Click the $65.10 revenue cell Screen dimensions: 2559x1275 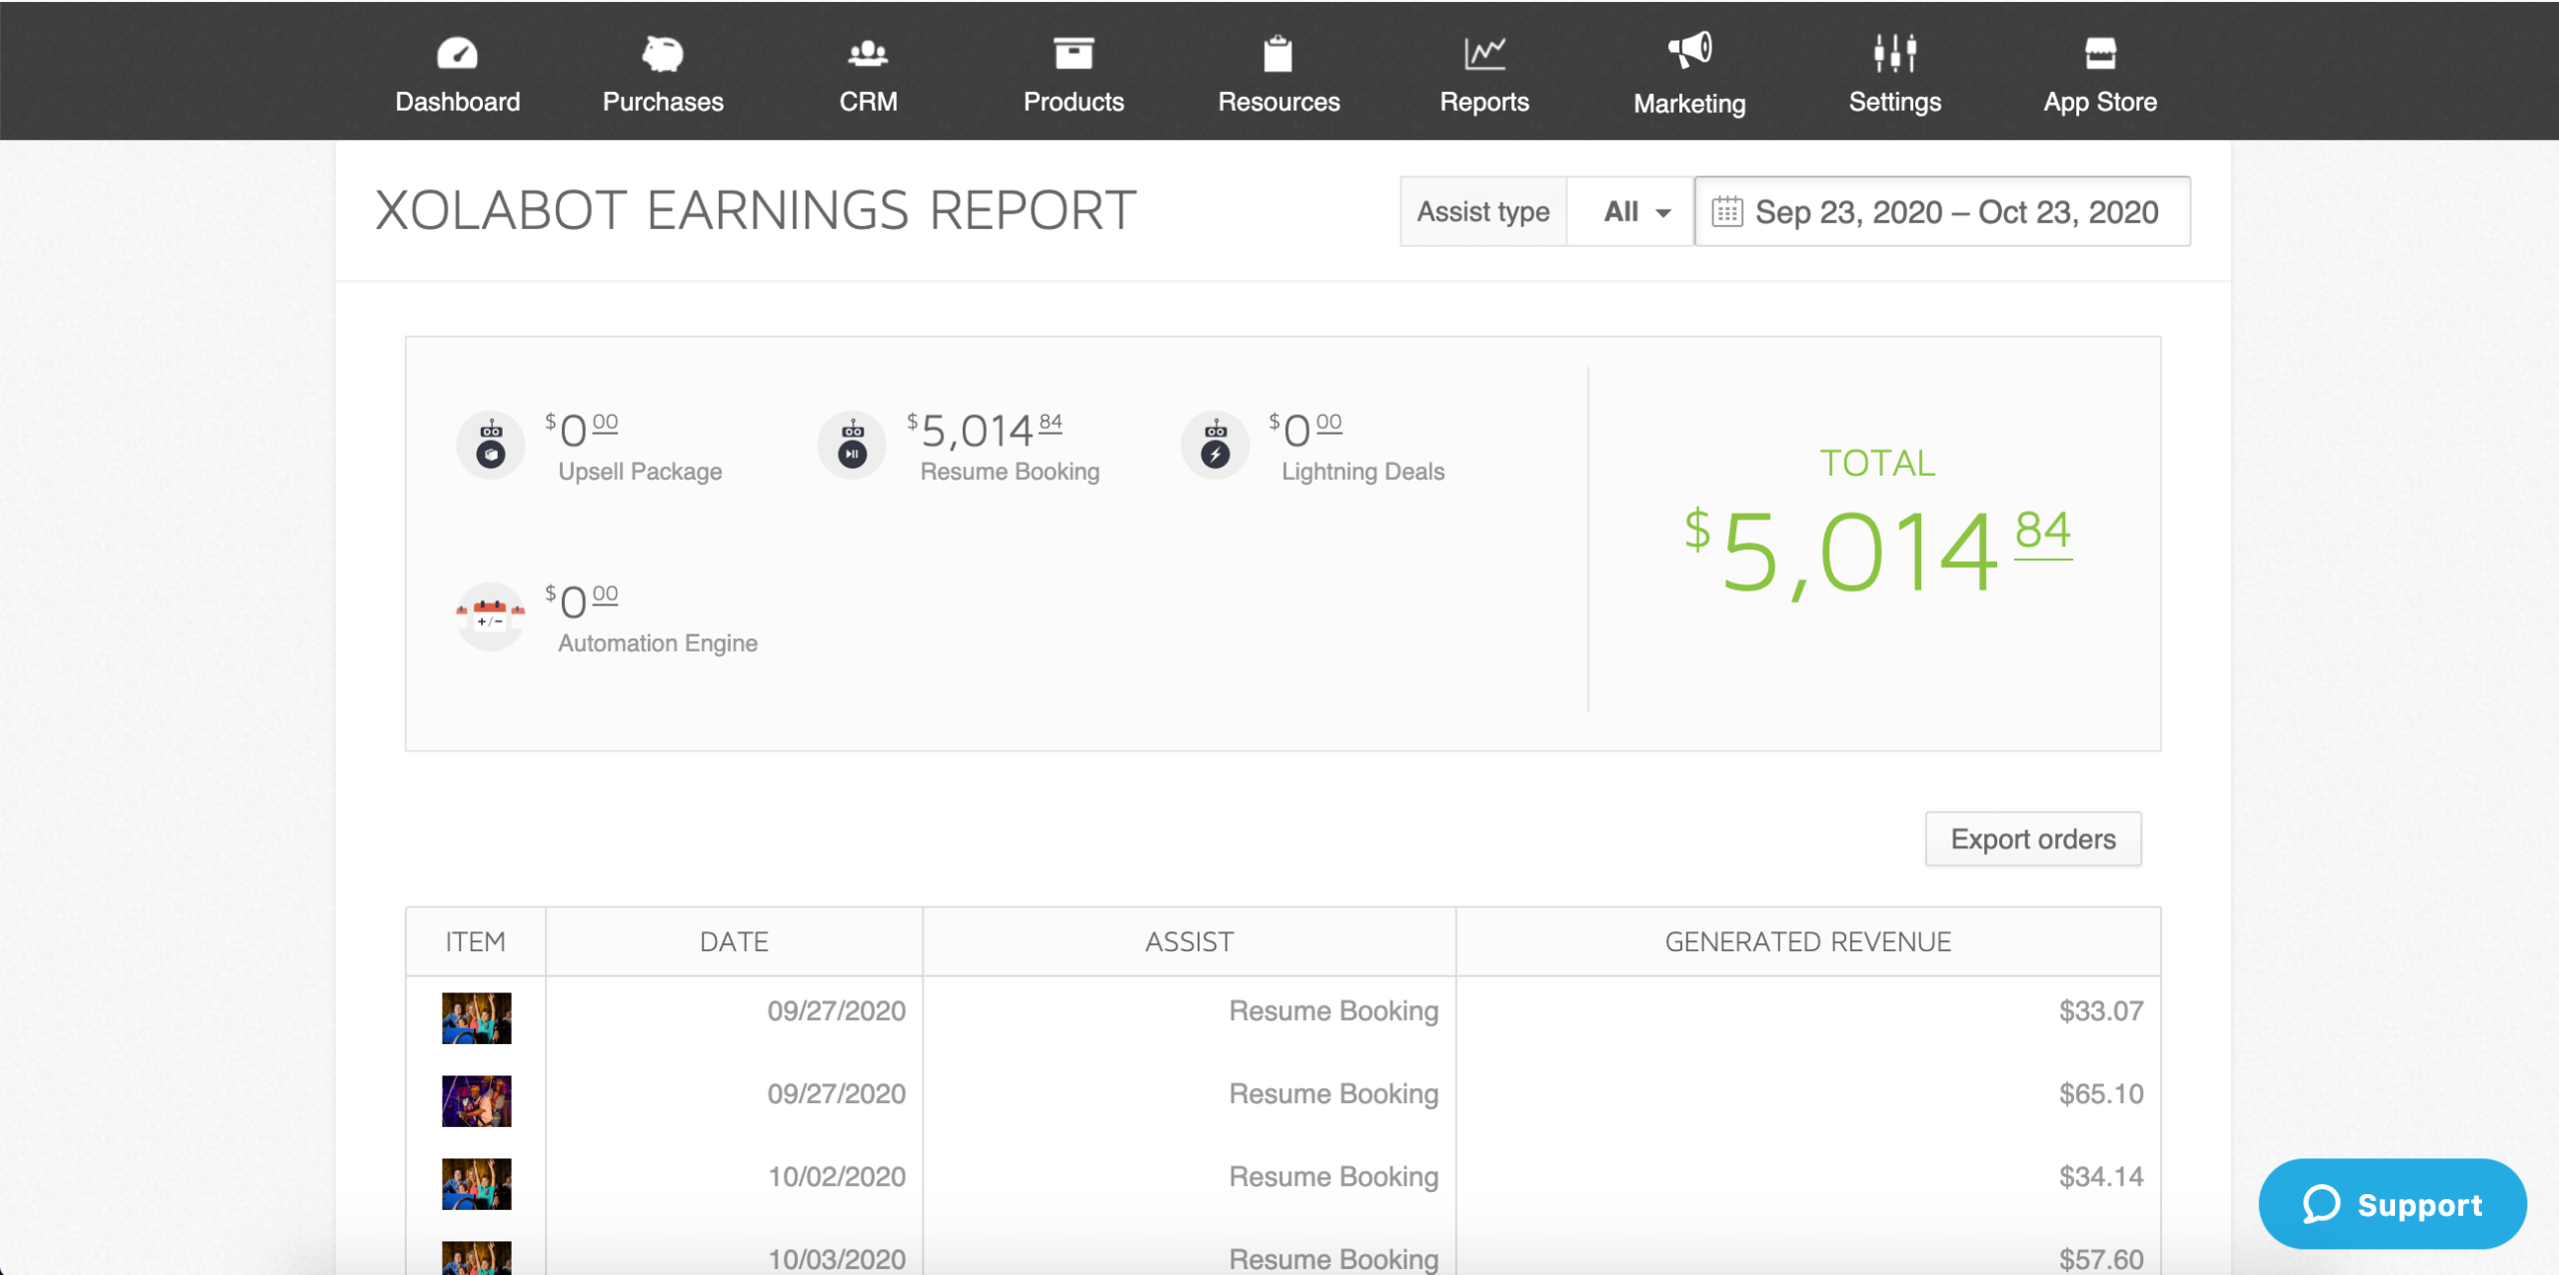[x=2101, y=1094]
